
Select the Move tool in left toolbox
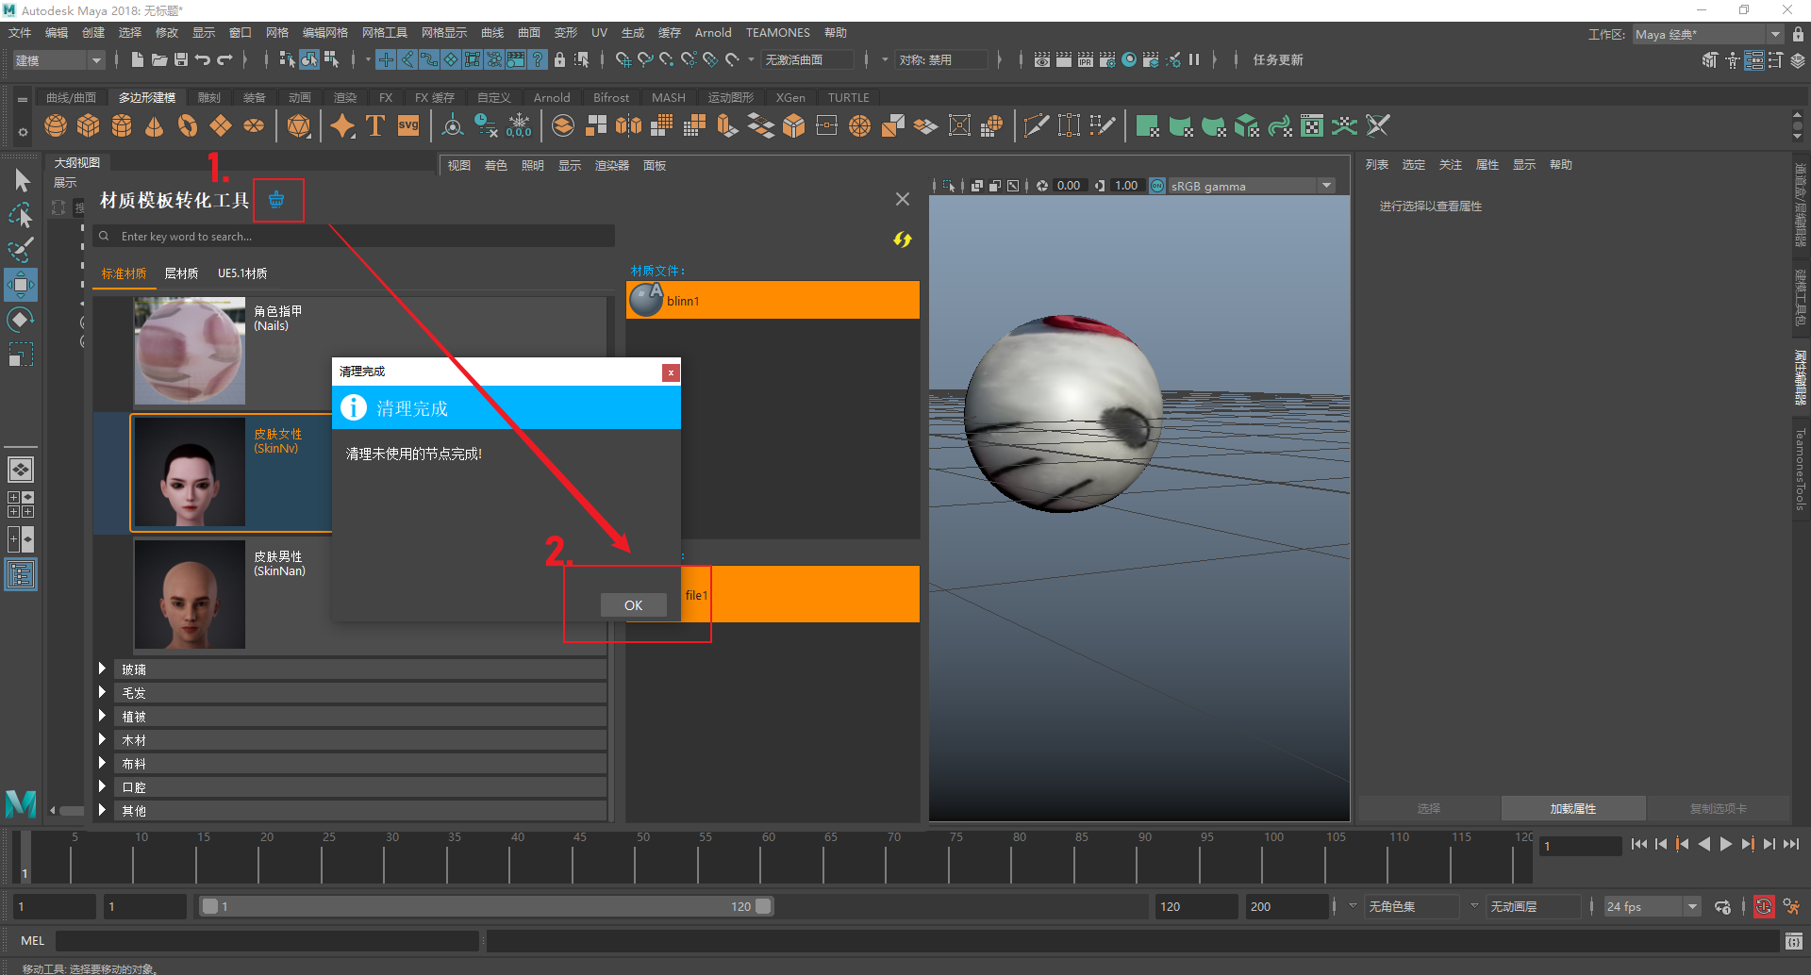point(21,284)
